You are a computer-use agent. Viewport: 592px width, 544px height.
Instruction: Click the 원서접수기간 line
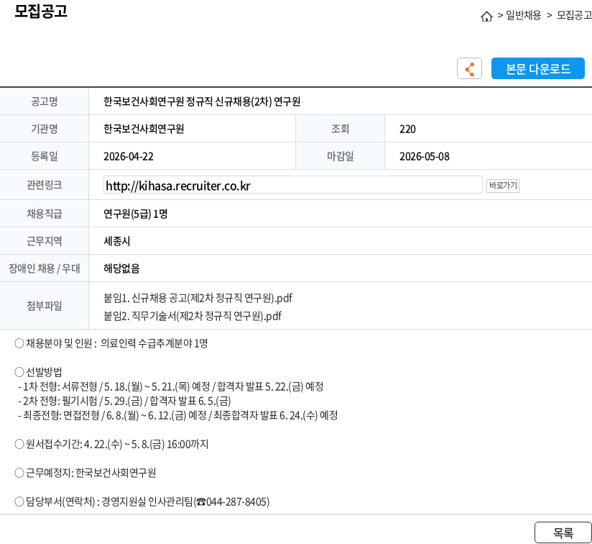(111, 444)
